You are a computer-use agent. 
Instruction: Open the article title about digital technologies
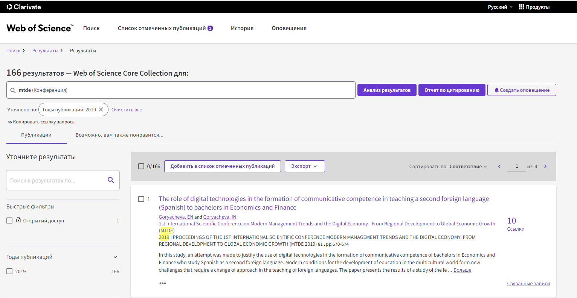click(324, 203)
